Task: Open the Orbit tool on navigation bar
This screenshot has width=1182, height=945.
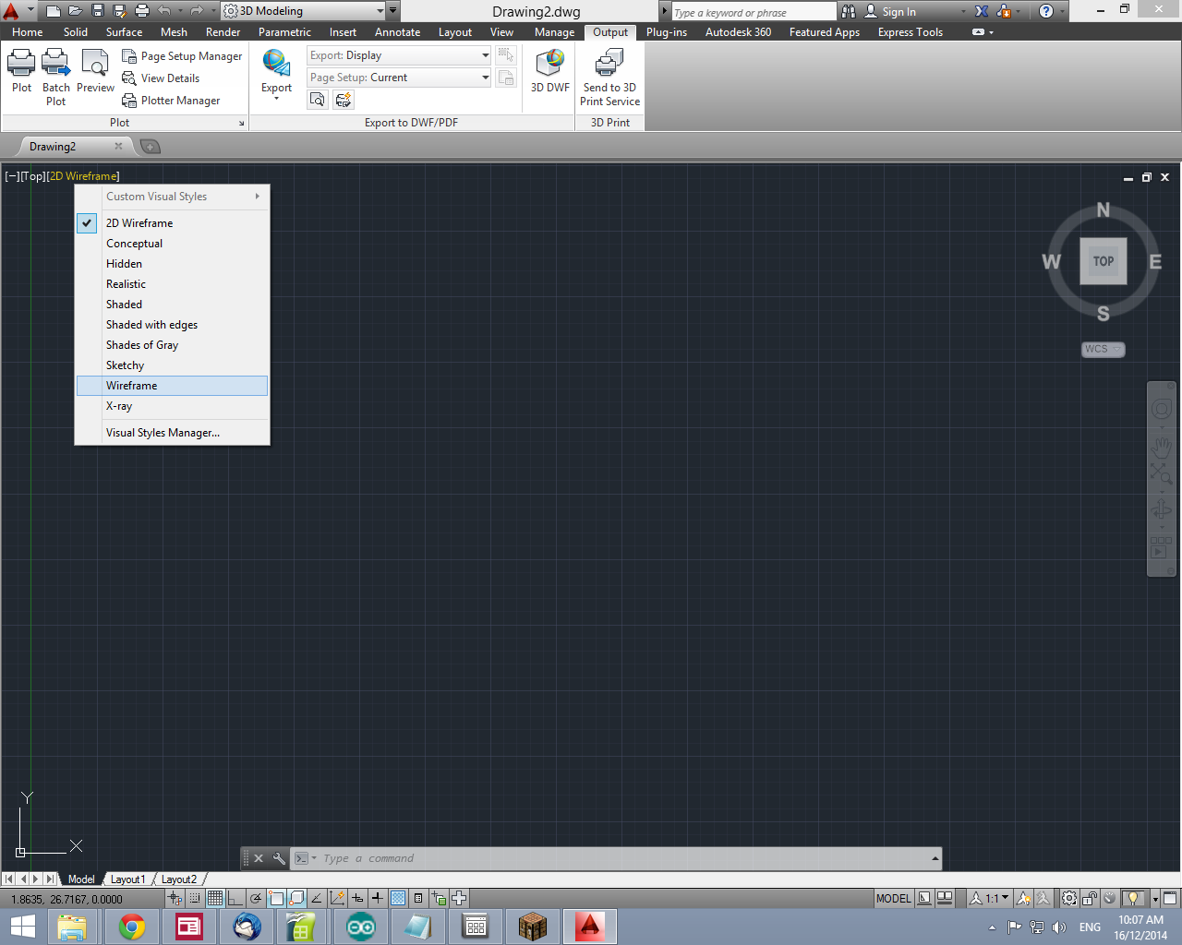Action: coord(1162,508)
